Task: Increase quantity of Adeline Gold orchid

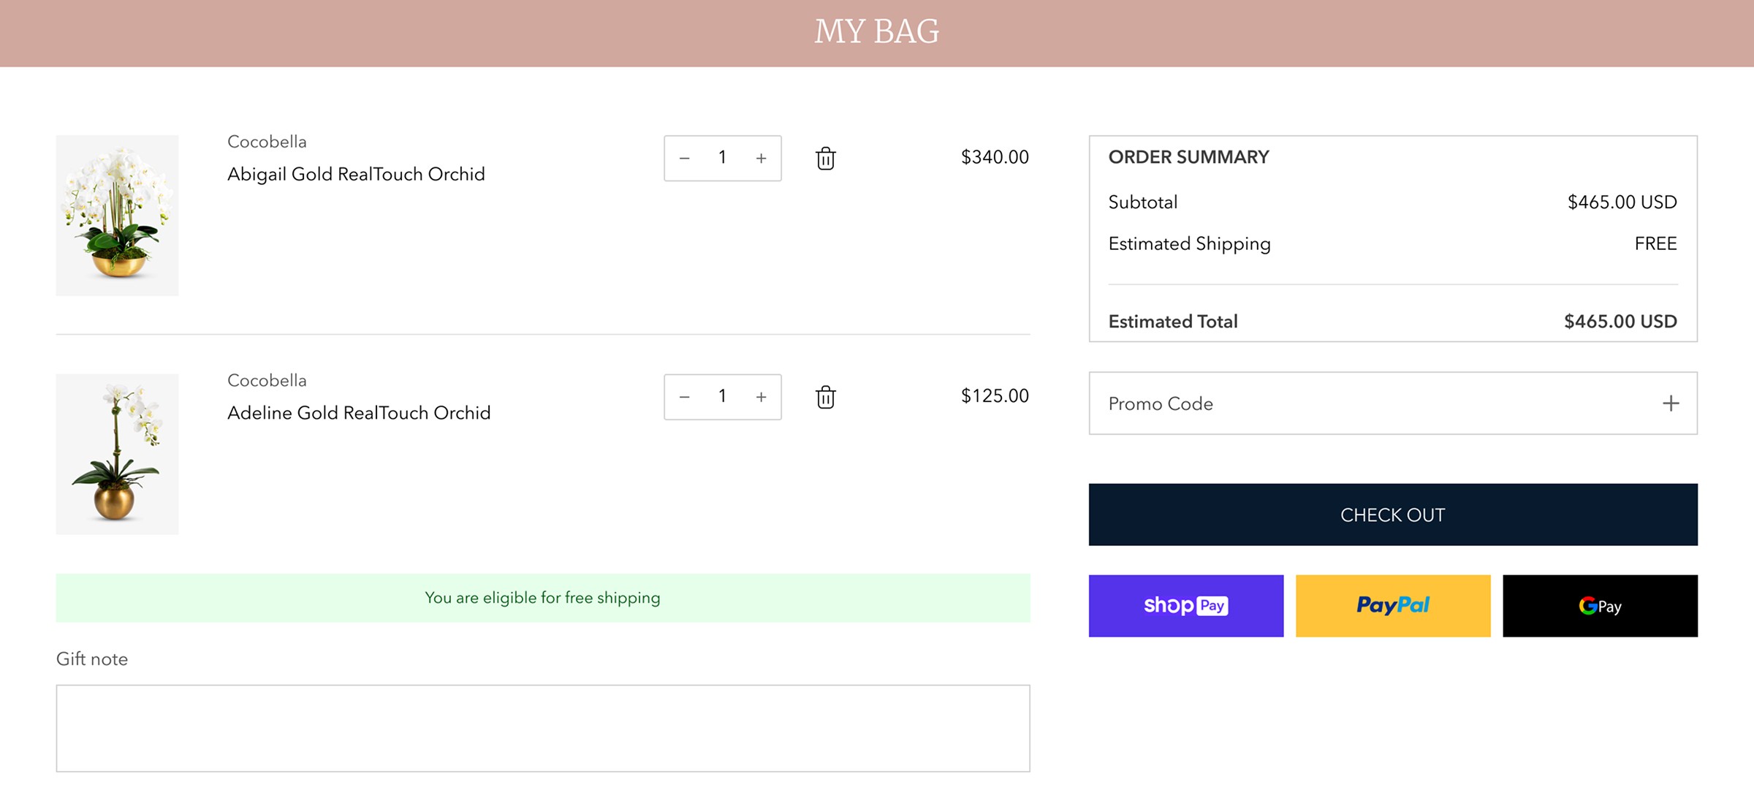Action: coord(761,397)
